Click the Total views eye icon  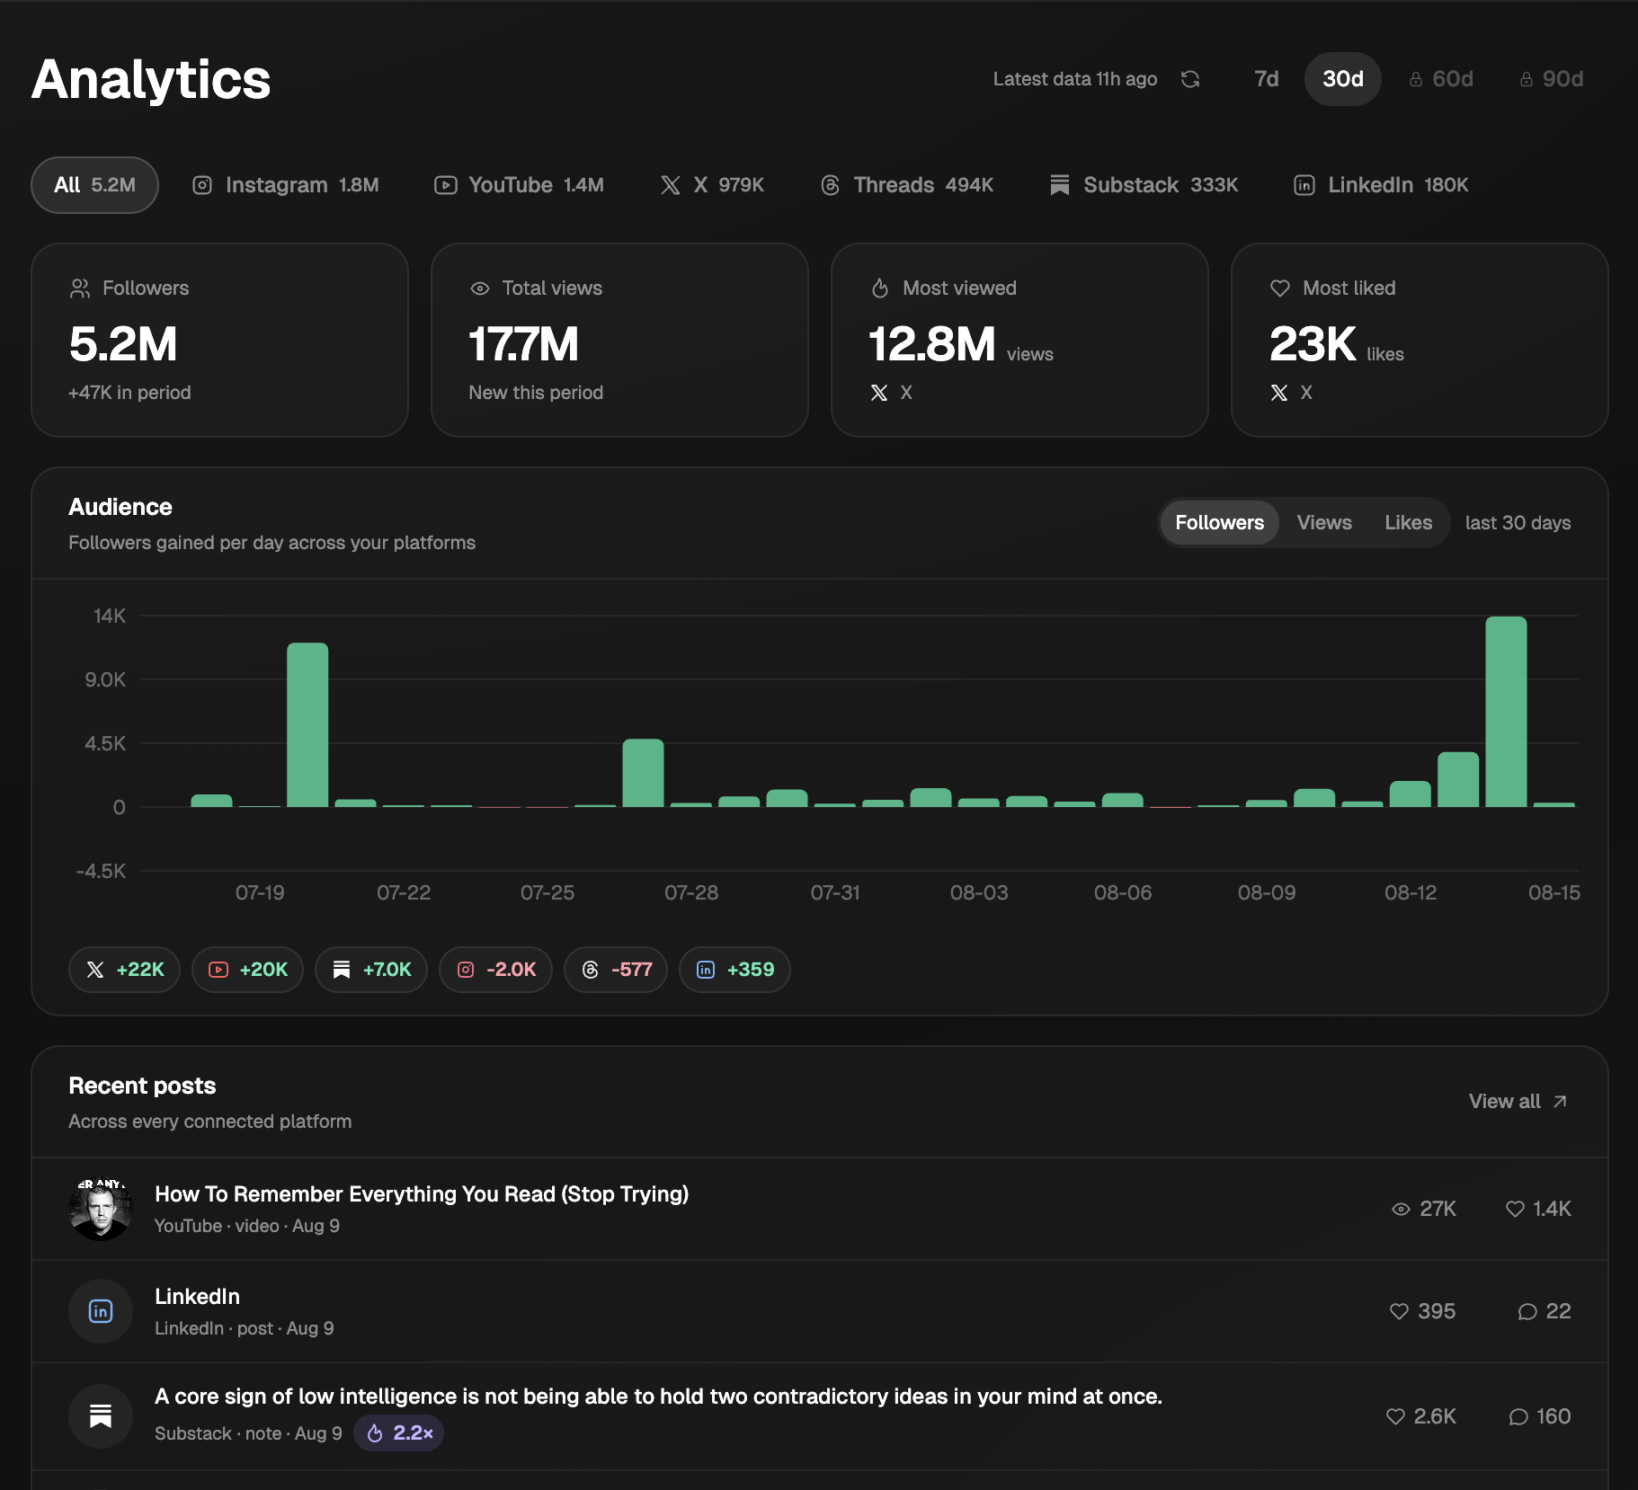pos(480,288)
